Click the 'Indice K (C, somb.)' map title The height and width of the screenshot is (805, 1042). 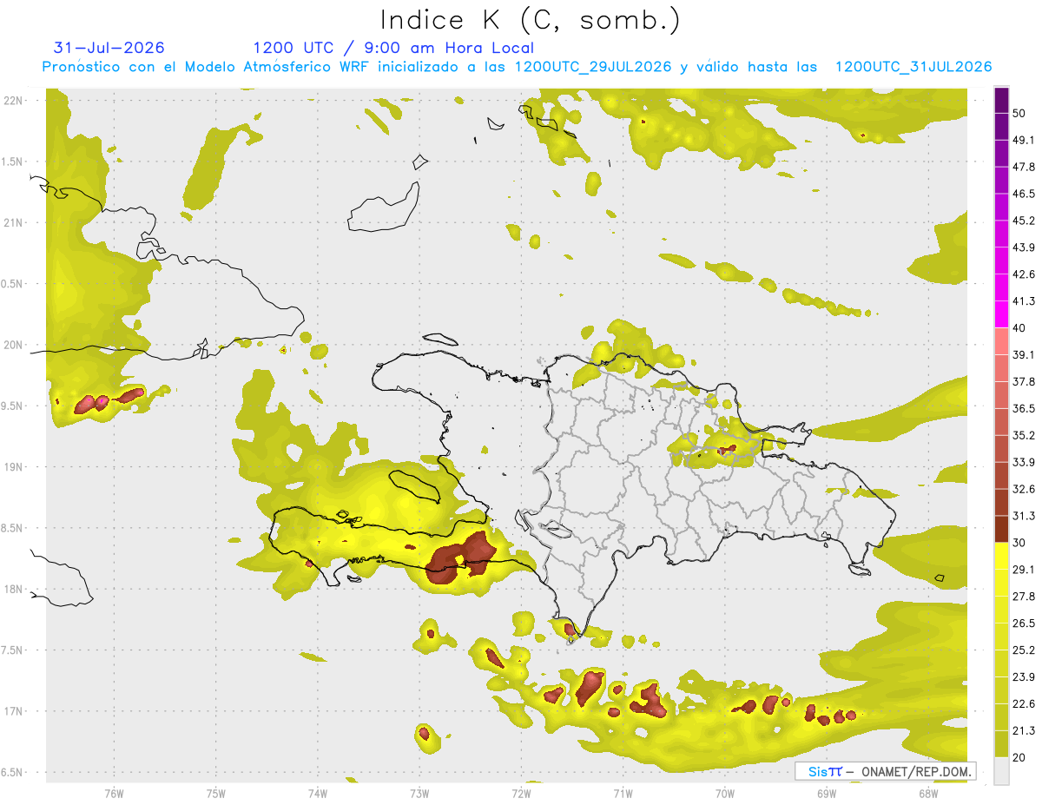pyautogui.click(x=531, y=21)
